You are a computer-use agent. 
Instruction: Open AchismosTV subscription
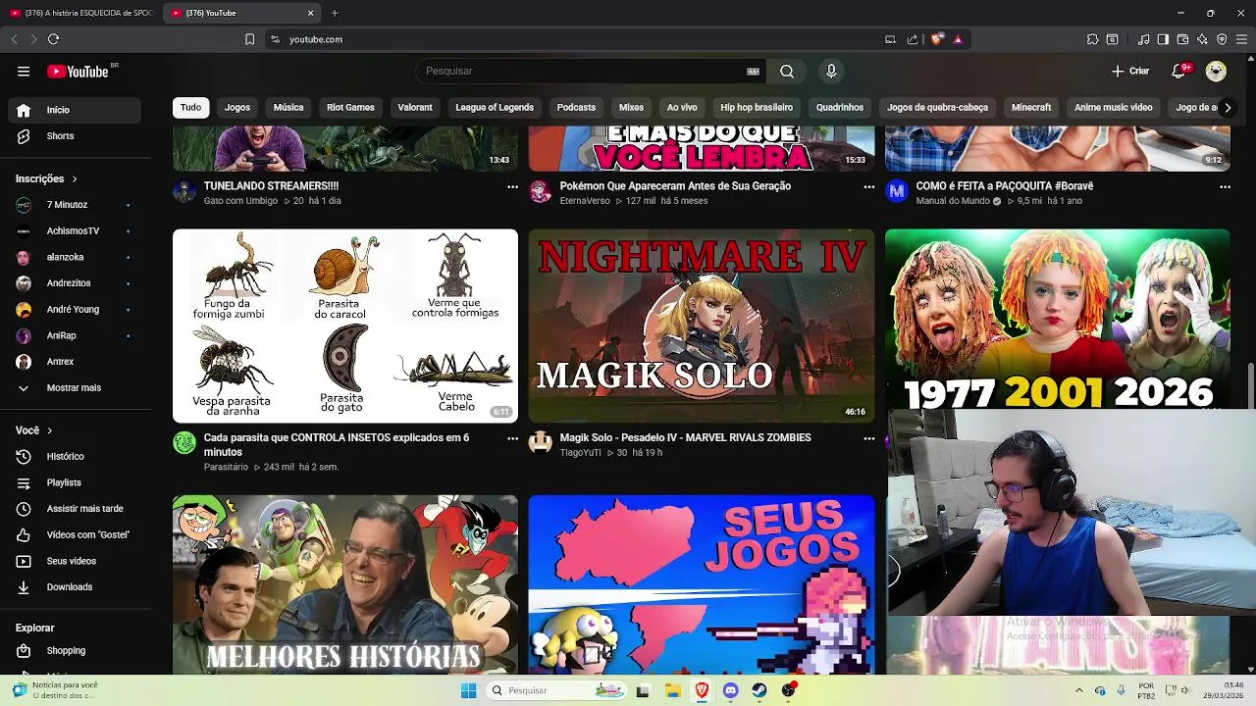[75, 230]
